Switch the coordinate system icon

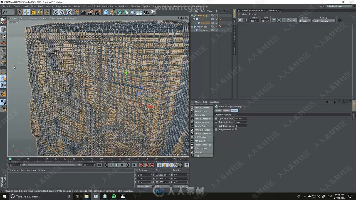pos(76,12)
